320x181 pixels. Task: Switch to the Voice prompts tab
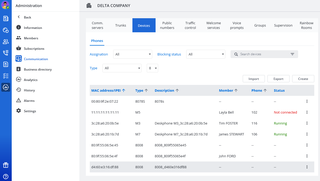(x=237, y=25)
